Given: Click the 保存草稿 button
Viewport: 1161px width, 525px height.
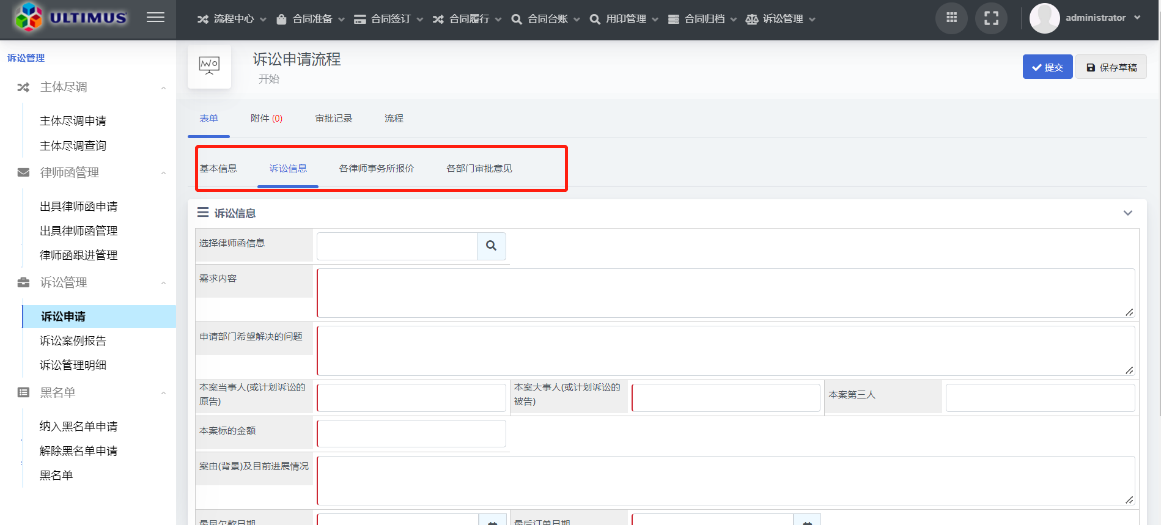Looking at the screenshot, I should 1111,67.
